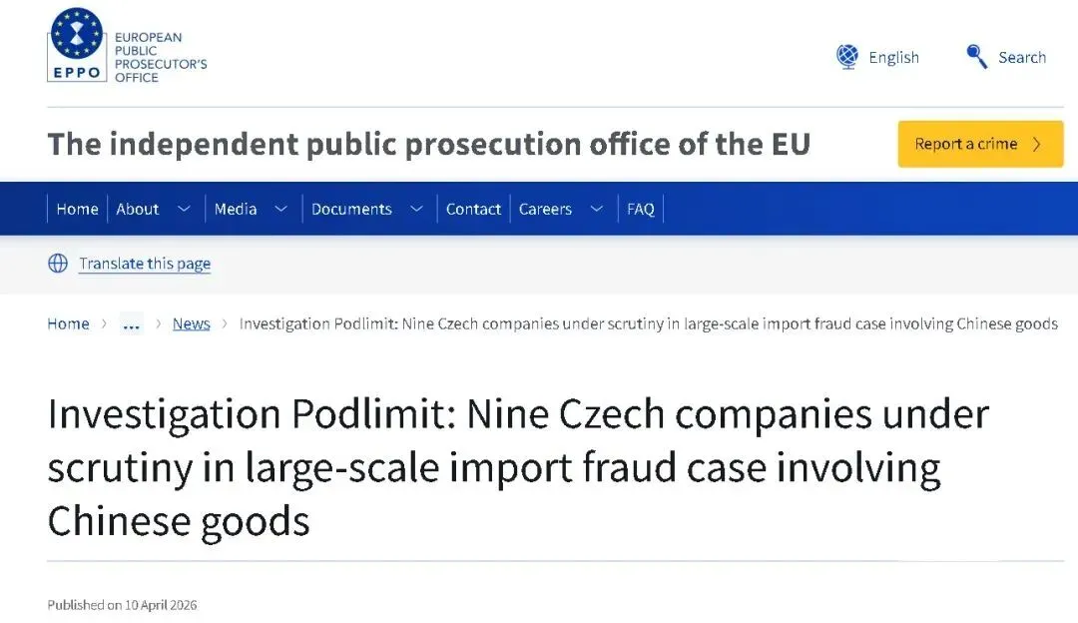Screen dimensions: 1078x623
Task: Expand the Documents menu chevron
Action: click(x=417, y=209)
